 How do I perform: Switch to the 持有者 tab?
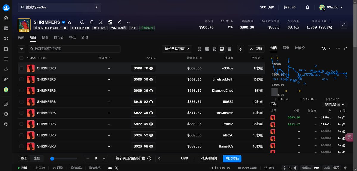59,37
